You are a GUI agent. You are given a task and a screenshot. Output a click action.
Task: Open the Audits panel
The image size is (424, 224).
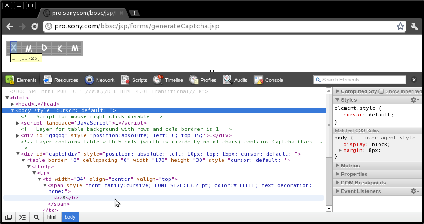235,80
